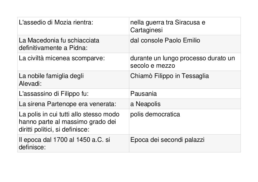Click the answer 'Pausania'
258x182 pixels.
pyautogui.click(x=143, y=94)
